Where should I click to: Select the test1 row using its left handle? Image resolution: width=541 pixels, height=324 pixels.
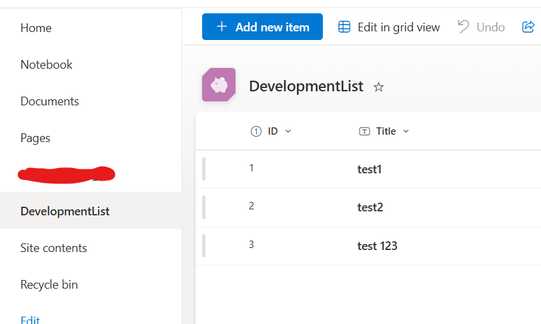tap(203, 169)
